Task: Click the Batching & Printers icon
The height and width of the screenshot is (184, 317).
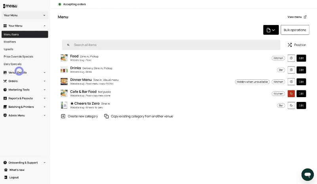Action: coord(5,107)
